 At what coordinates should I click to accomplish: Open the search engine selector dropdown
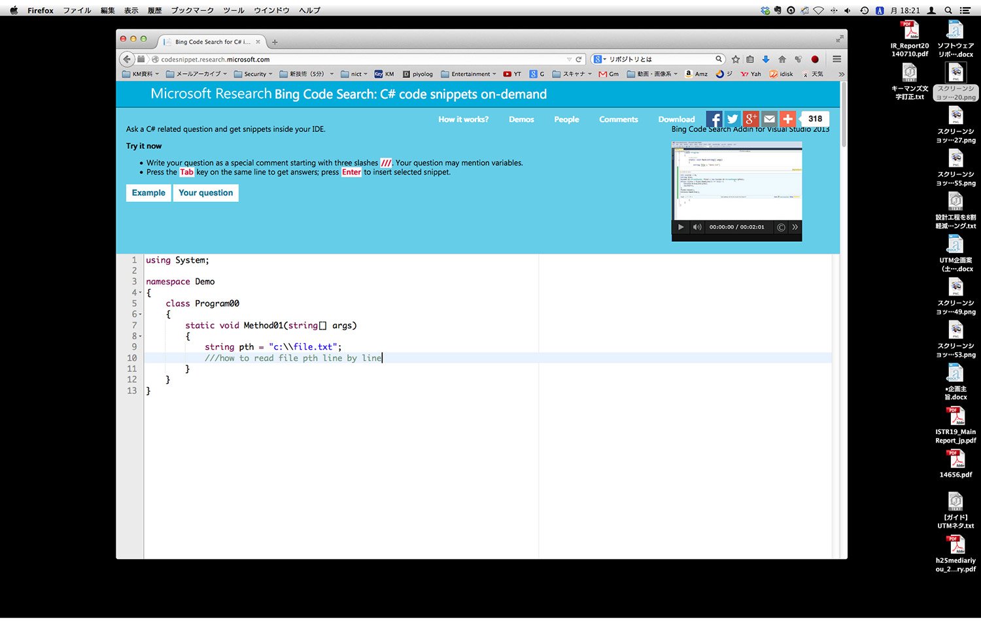600,59
